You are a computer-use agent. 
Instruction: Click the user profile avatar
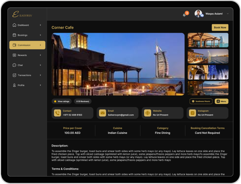198,14
